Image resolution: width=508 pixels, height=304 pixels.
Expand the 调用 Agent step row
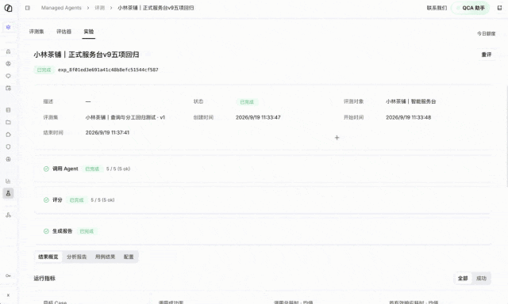point(264,169)
